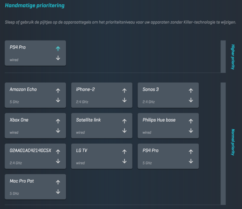Viewport: 242px width, 209px height.
Task: Select the Amazon Echo device name
Action: click(x=23, y=89)
